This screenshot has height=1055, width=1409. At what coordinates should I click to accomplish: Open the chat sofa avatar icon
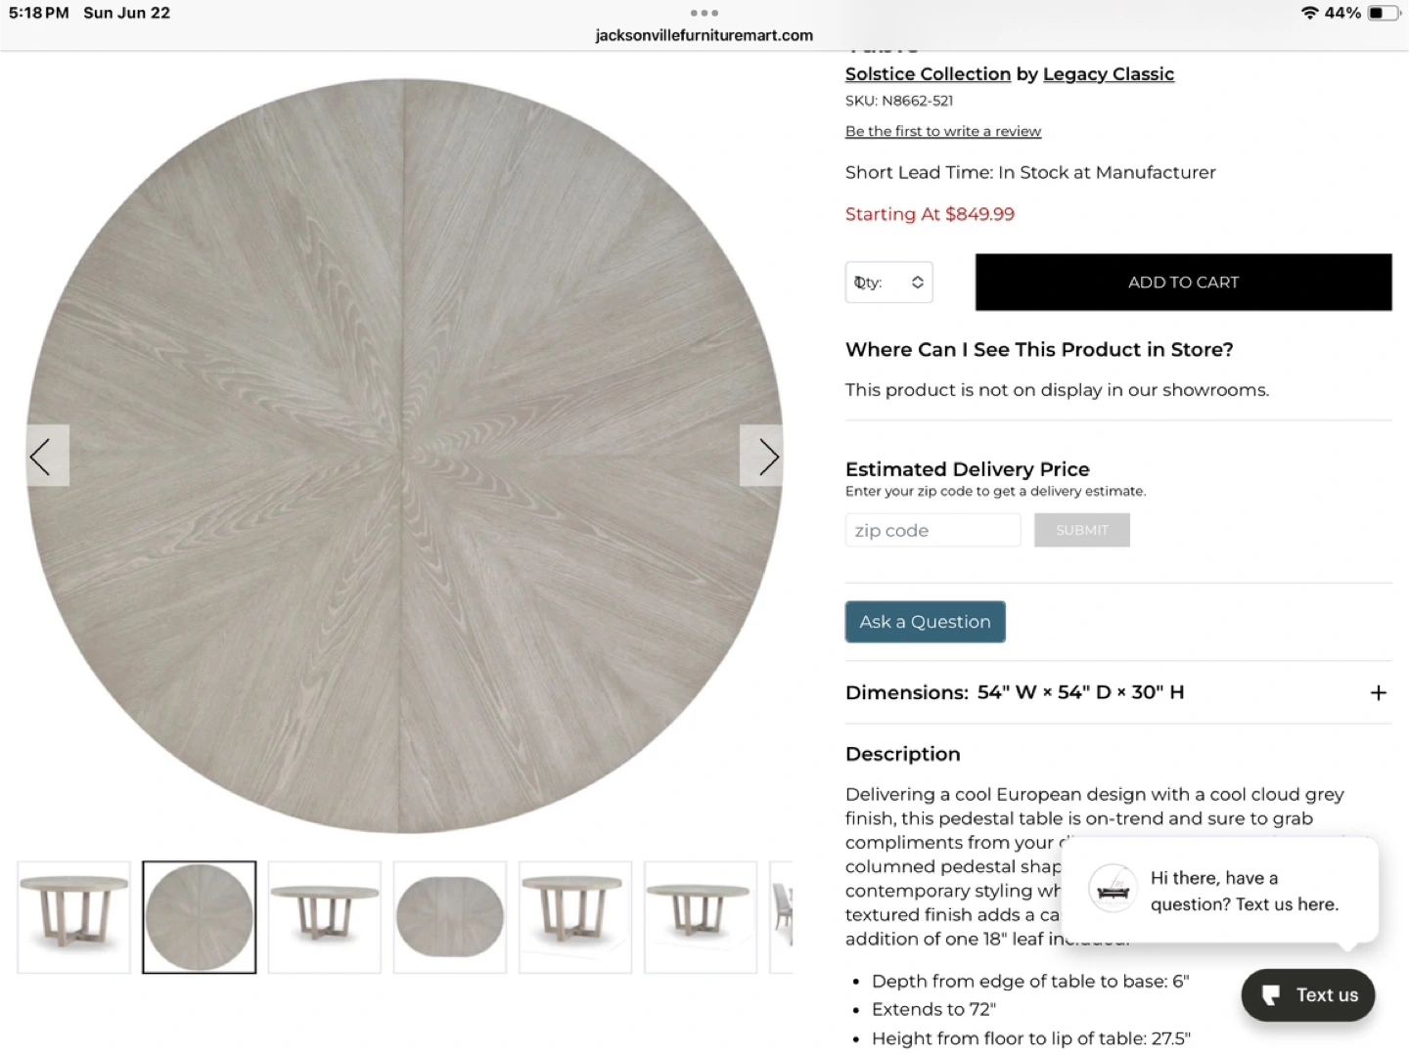pos(1114,889)
